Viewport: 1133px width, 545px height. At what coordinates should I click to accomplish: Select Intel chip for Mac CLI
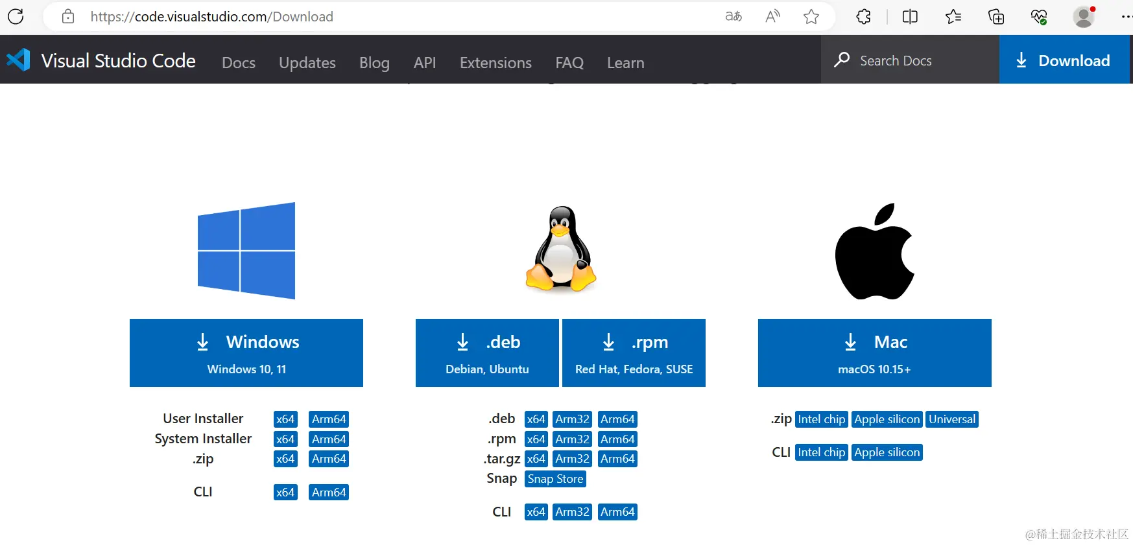(822, 452)
